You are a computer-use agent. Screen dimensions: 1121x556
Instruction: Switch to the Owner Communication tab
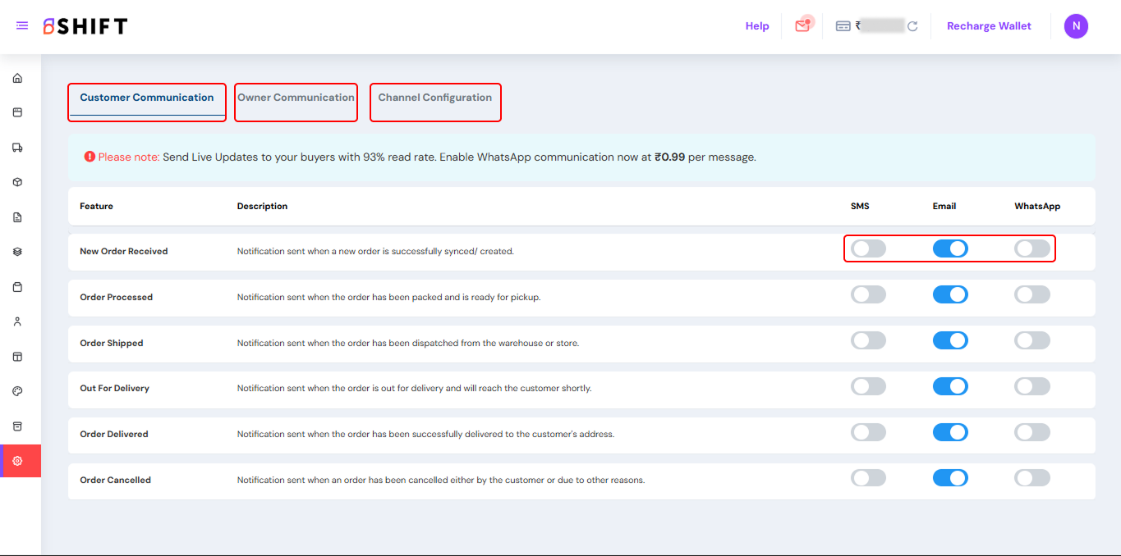296,98
